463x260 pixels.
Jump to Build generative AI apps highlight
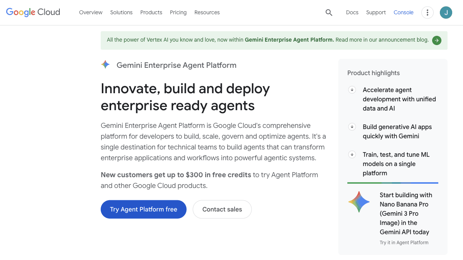397,131
